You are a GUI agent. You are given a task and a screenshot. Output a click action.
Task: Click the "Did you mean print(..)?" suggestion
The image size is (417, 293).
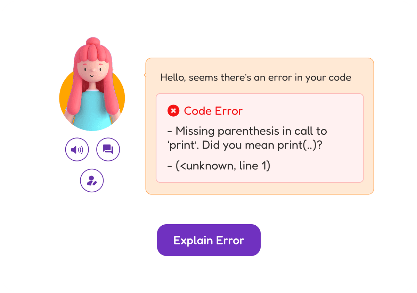point(262,145)
